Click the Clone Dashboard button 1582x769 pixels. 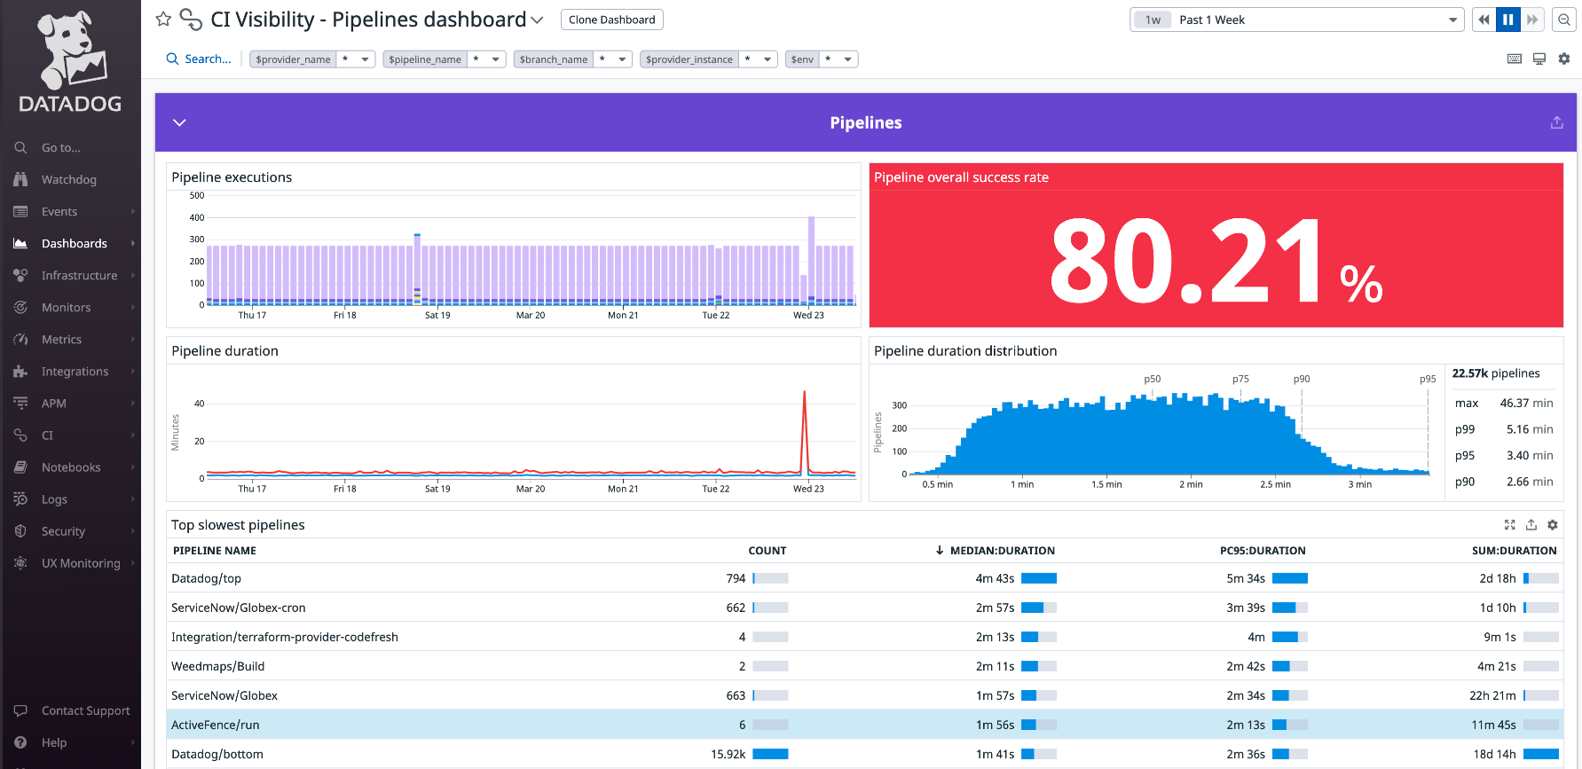tap(611, 20)
